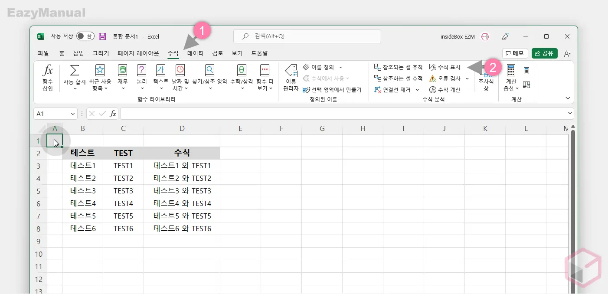Select cell containing 테스트3 와 TEST3
This screenshot has height=294, width=608.
tap(182, 191)
